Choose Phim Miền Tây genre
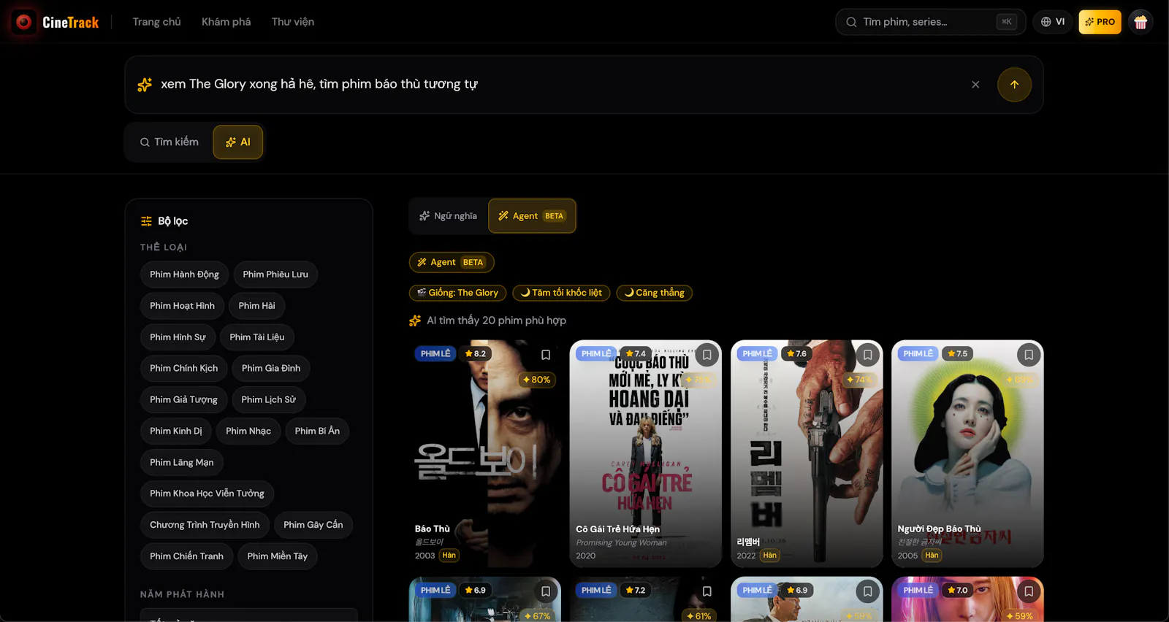The image size is (1169, 622). click(x=277, y=556)
